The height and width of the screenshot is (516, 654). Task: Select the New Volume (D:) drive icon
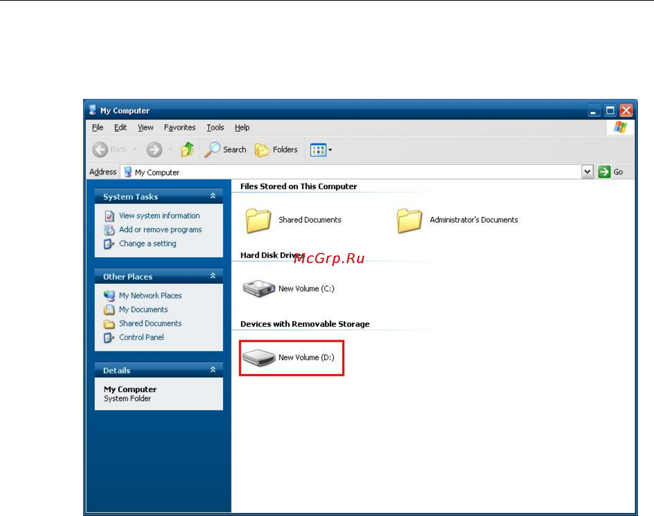(x=259, y=358)
